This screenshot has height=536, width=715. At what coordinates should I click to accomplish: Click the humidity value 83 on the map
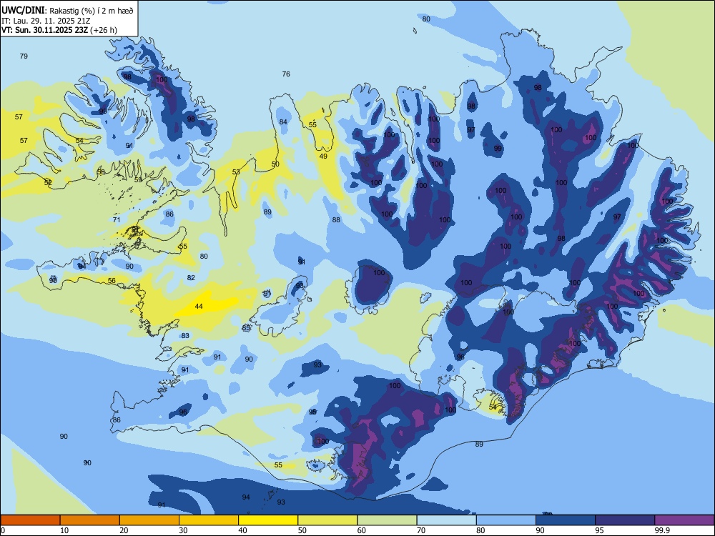click(185, 335)
